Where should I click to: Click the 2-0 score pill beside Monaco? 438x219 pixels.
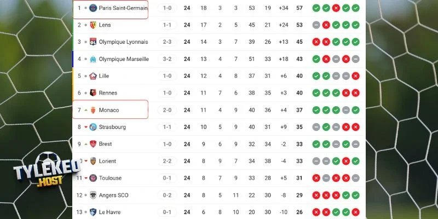(x=166, y=110)
